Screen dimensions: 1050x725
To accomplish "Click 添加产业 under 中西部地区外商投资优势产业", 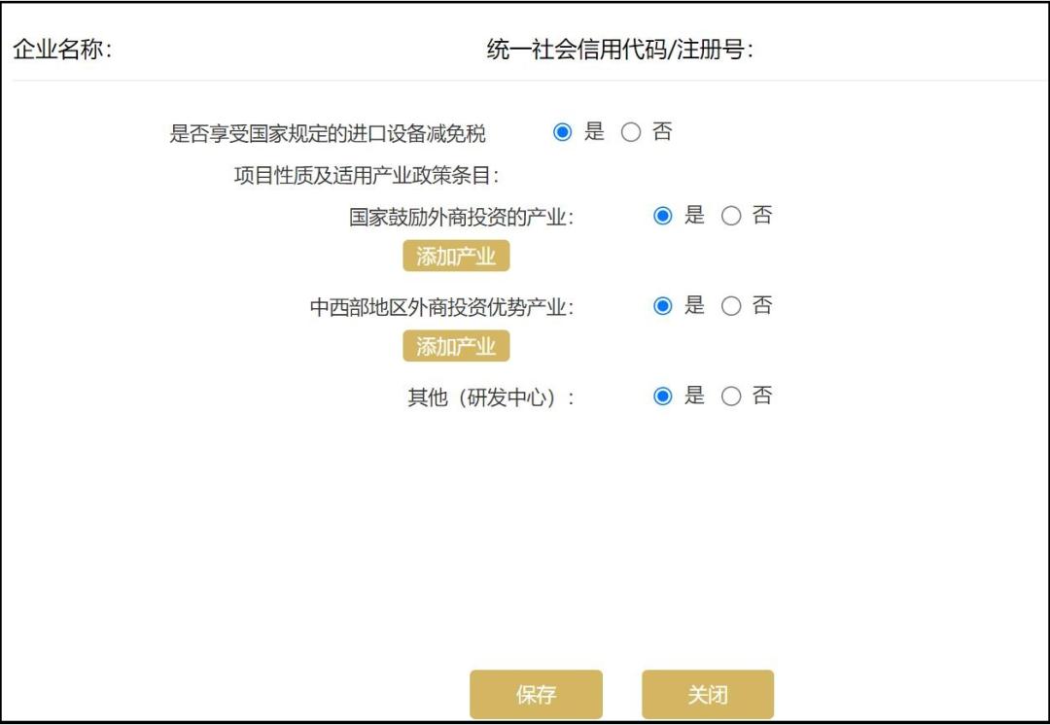I will pos(456,345).
